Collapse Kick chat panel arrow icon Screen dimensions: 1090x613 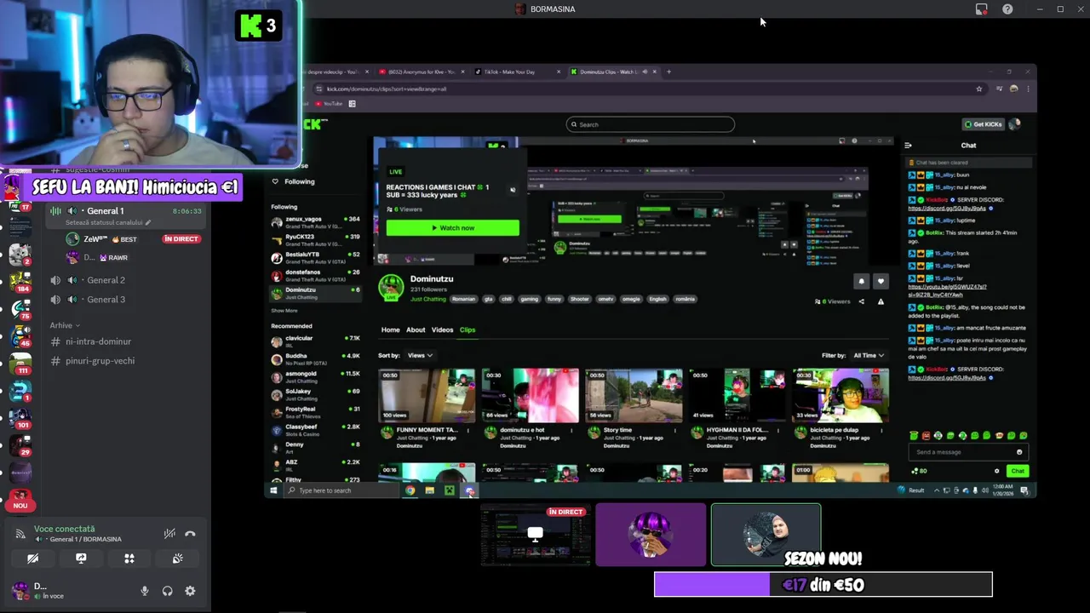[x=908, y=146]
